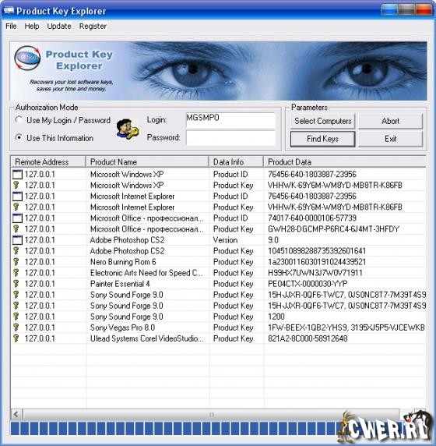This screenshot has width=436, height=446.
Task: Open the Help menu
Action: (x=31, y=27)
